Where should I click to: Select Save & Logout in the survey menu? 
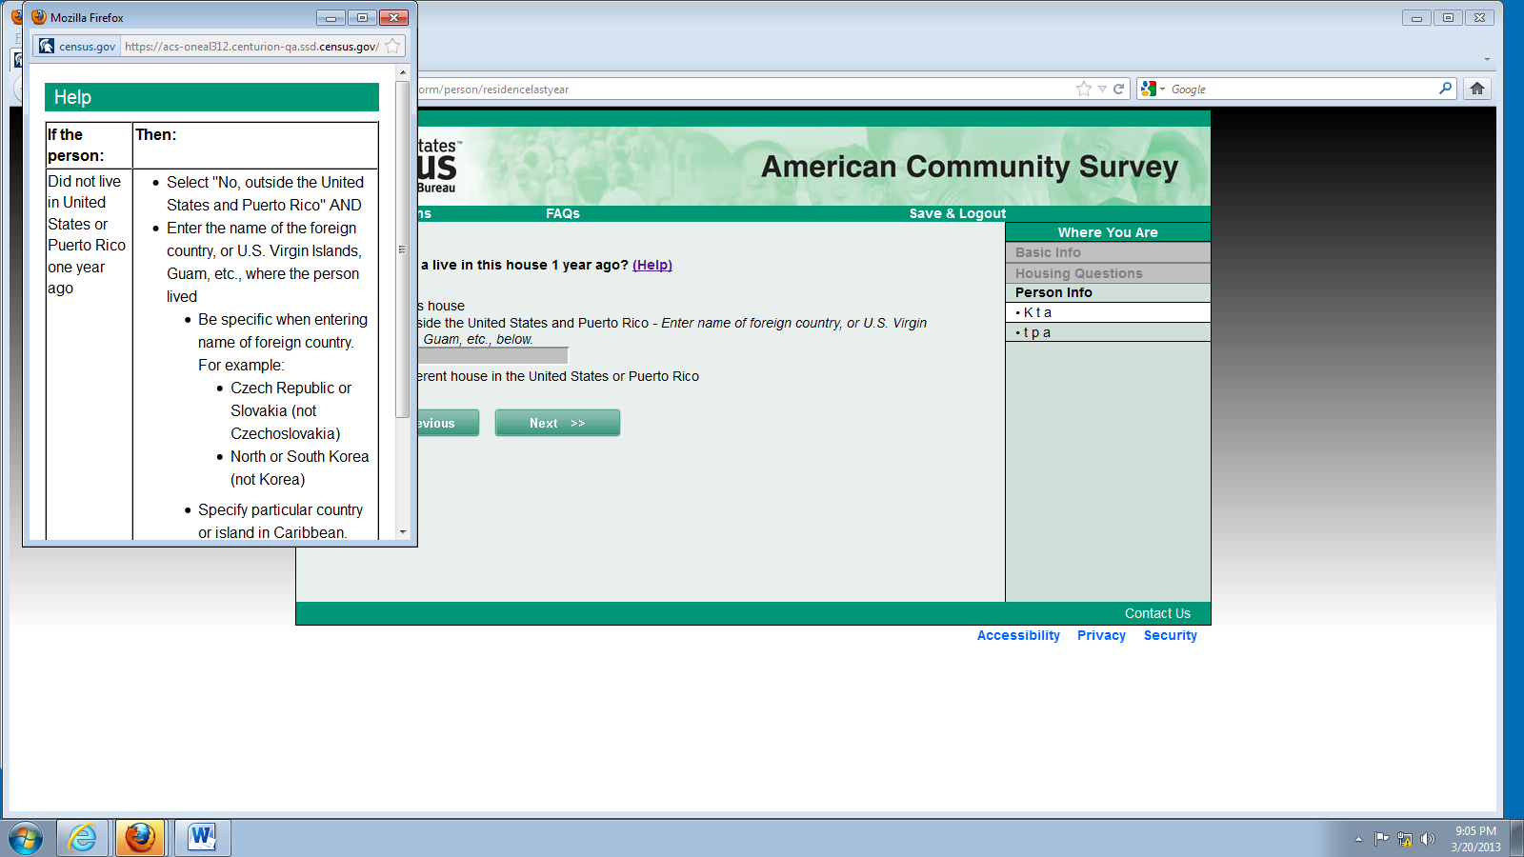pyautogui.click(x=957, y=213)
